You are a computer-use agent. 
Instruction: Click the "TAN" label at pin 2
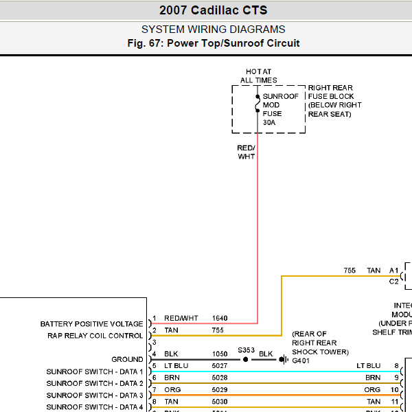pyautogui.click(x=171, y=330)
